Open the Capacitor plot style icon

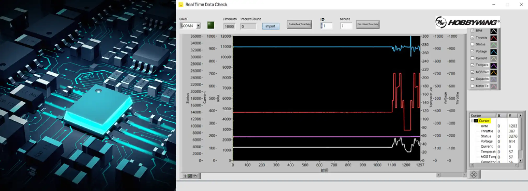[x=493, y=79]
